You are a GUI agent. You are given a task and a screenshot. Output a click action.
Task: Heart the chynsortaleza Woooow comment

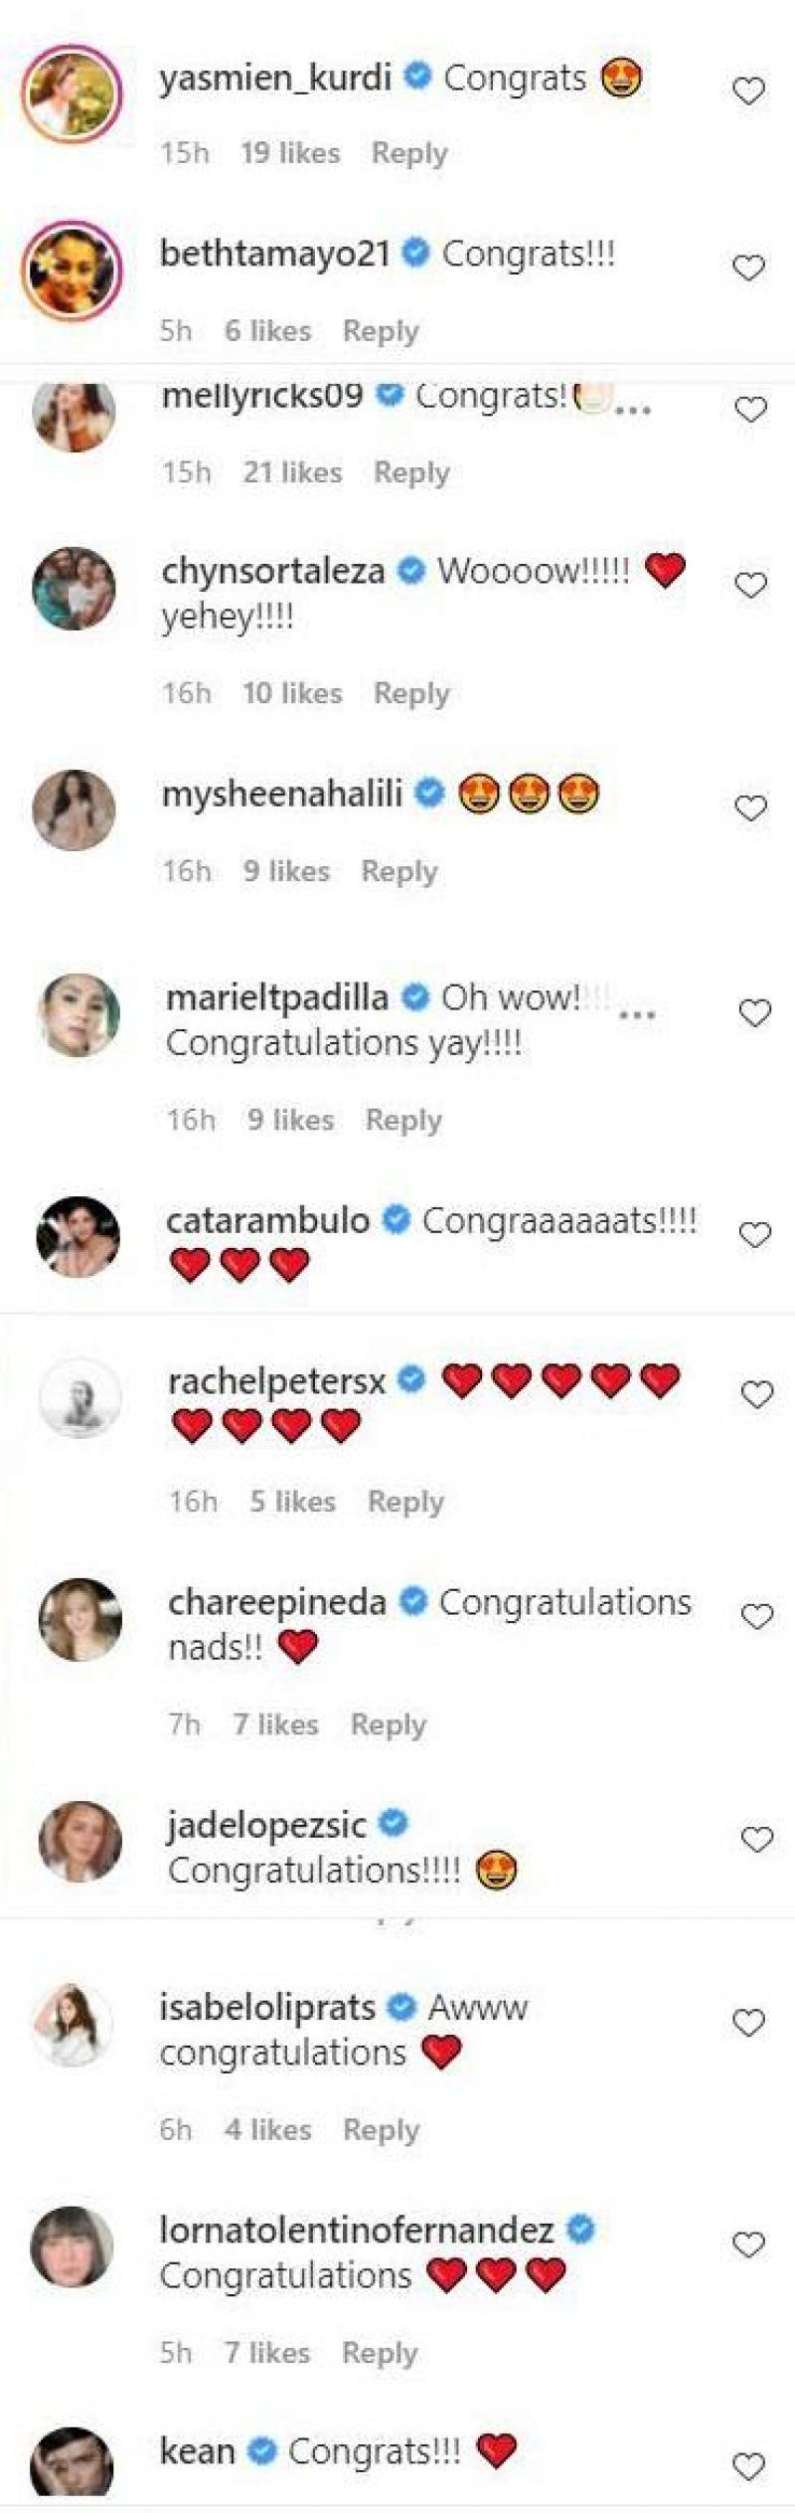pyautogui.click(x=750, y=586)
